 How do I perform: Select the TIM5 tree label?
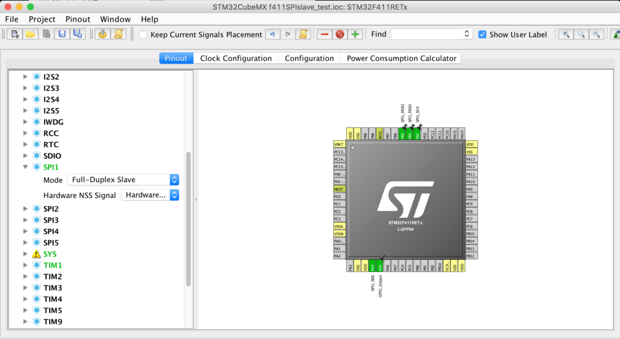(53, 311)
